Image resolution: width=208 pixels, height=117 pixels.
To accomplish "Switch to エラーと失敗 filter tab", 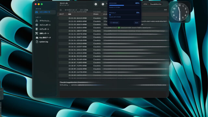I will pyautogui.click(x=84, y=10).
